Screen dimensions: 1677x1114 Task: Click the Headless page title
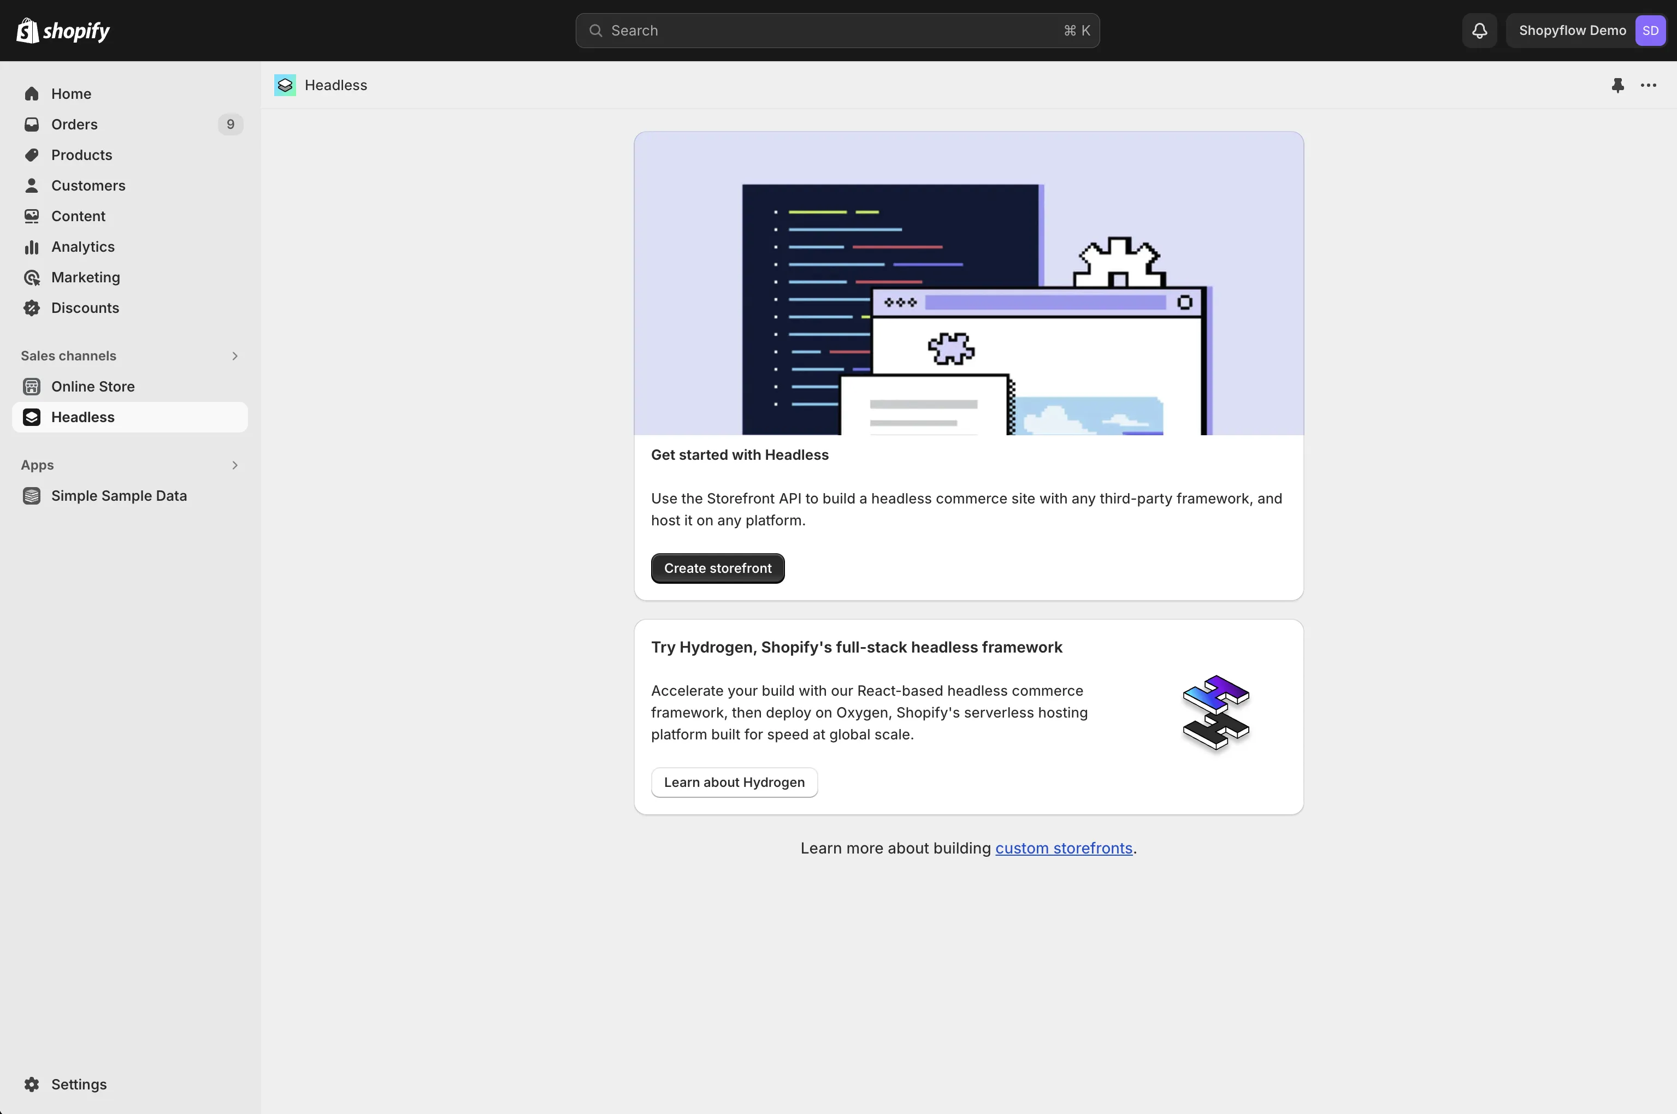[335, 85]
